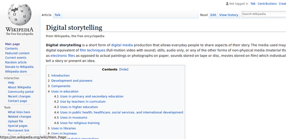
Task: Open the Contact page link
Action: pyautogui.click(x=17, y=101)
